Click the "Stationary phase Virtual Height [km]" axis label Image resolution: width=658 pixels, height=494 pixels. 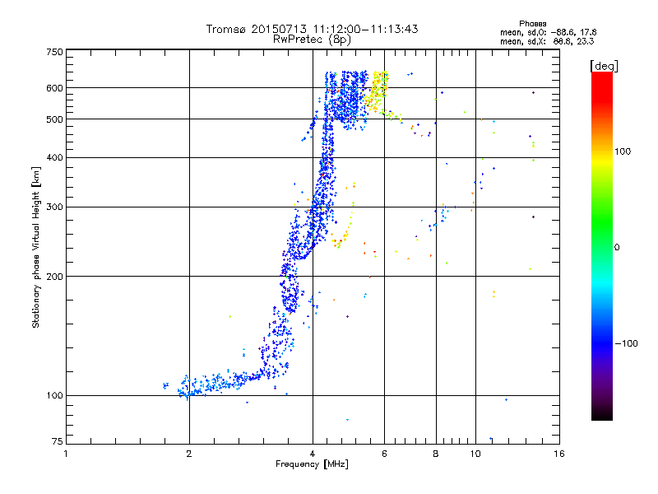[x=36, y=248]
